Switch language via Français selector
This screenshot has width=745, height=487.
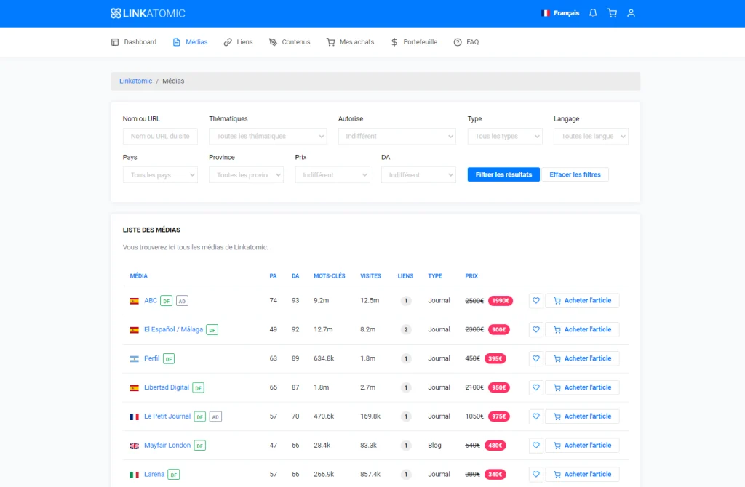561,13
